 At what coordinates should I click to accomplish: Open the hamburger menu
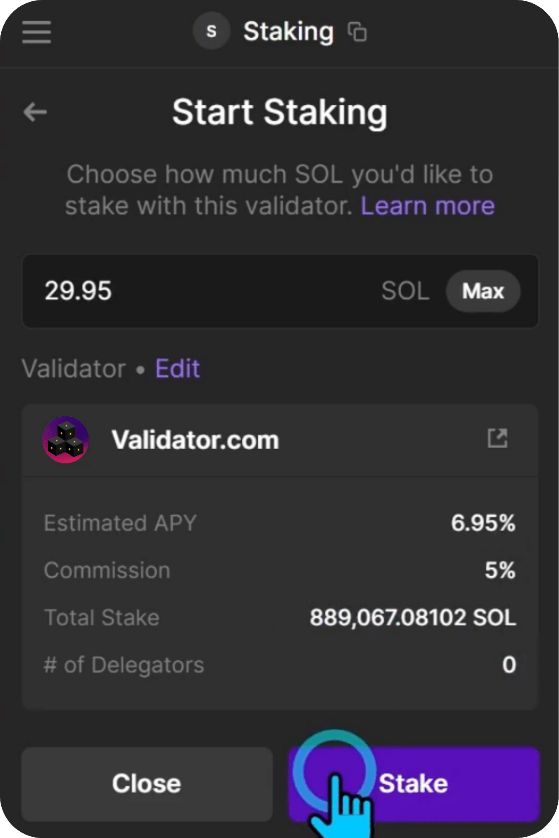[37, 32]
